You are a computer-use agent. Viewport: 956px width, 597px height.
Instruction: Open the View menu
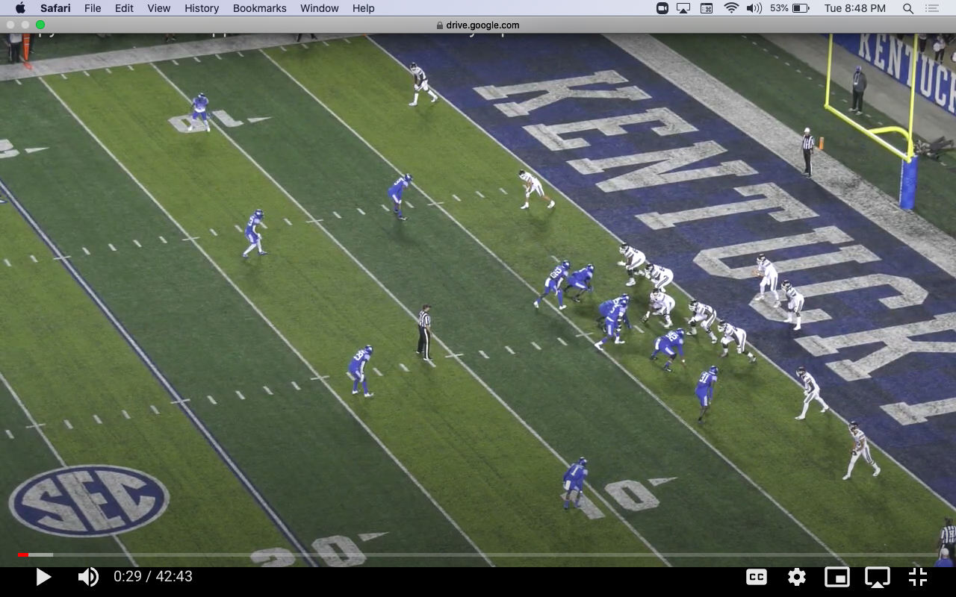158,8
